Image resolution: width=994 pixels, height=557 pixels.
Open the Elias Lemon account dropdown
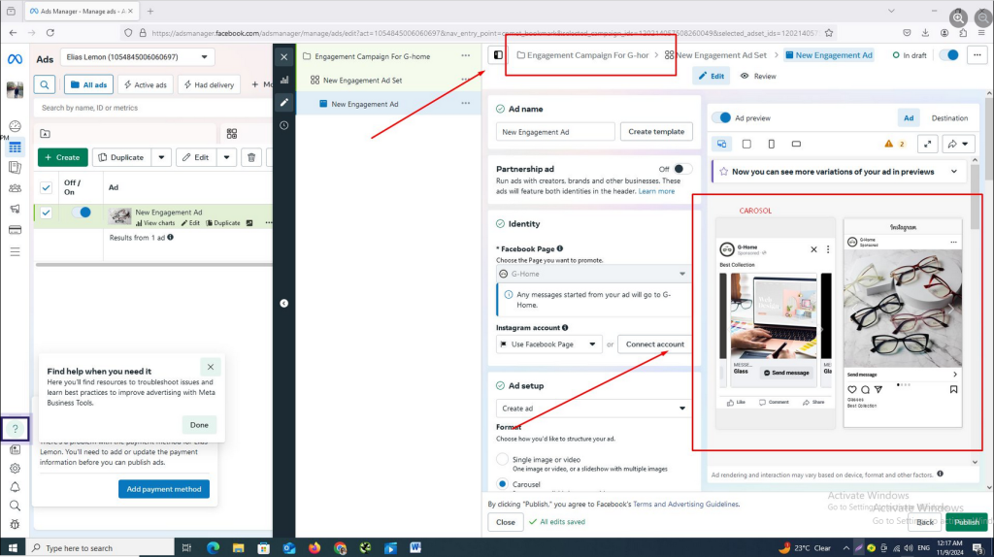pyautogui.click(x=137, y=58)
